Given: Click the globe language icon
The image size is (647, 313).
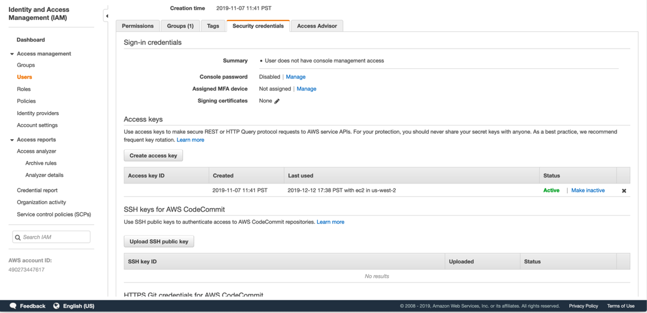Looking at the screenshot, I should tap(56, 306).
